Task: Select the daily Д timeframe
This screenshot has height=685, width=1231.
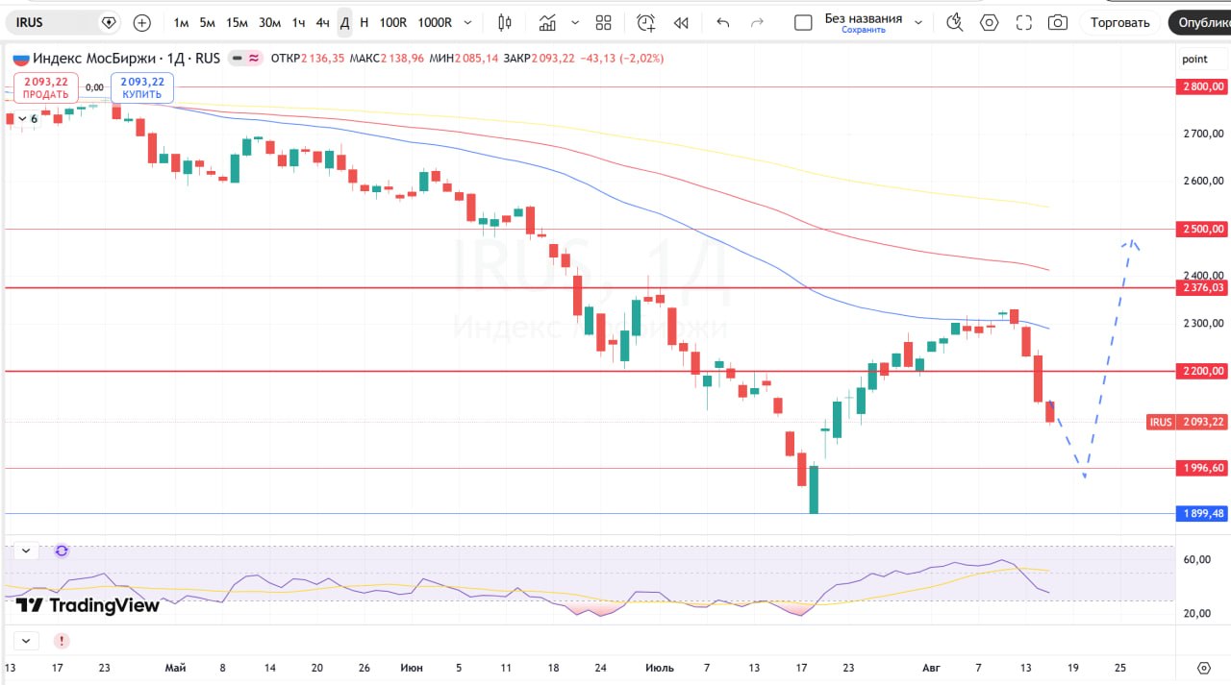Action: 344,22
